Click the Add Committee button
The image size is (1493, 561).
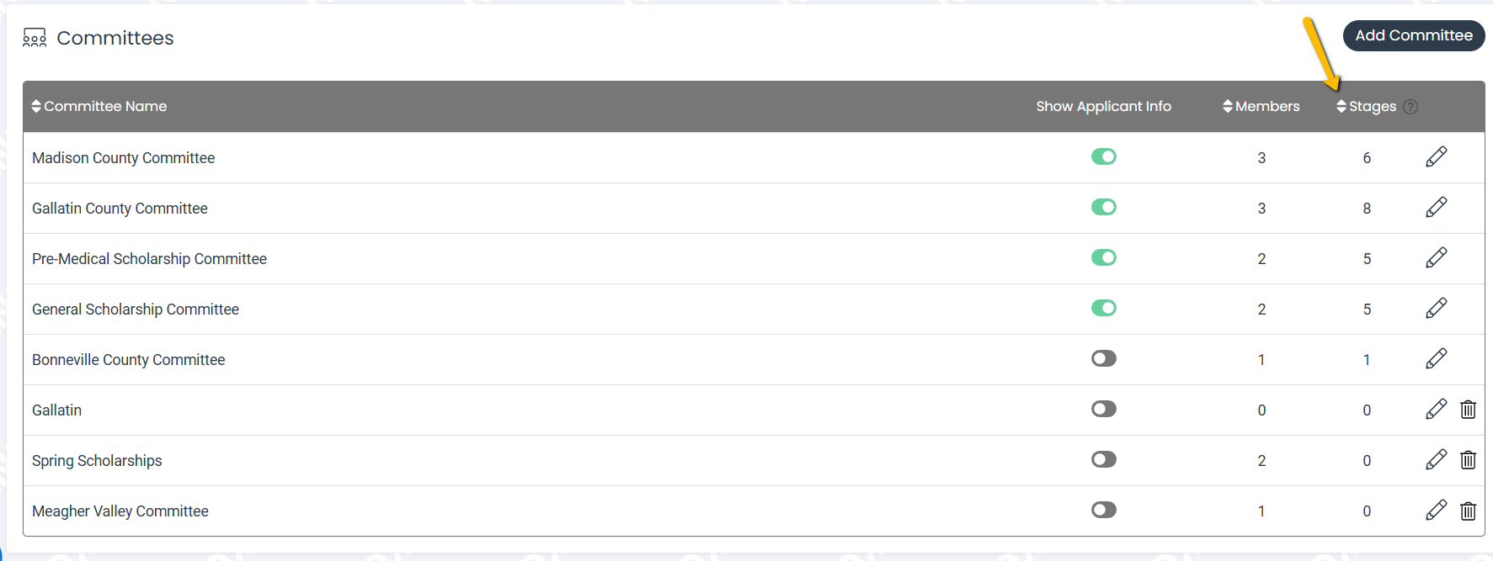pos(1414,35)
